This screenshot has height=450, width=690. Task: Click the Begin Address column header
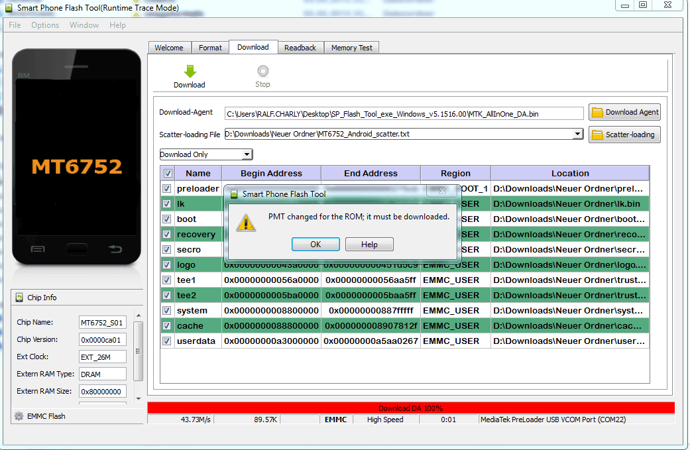tap(272, 174)
